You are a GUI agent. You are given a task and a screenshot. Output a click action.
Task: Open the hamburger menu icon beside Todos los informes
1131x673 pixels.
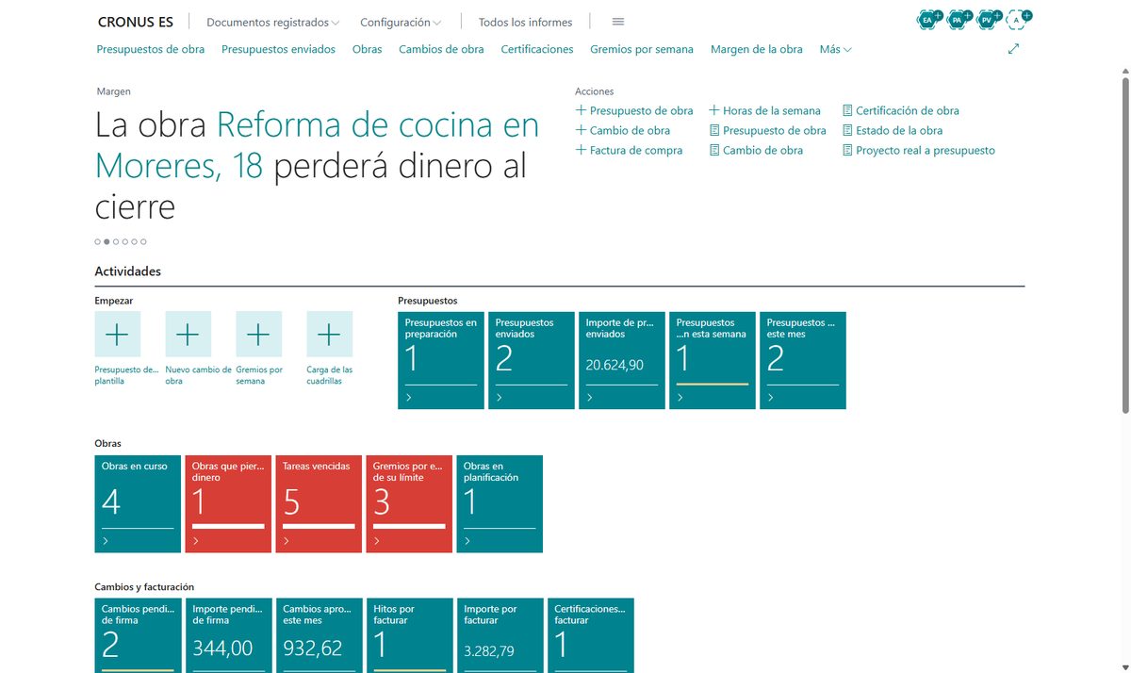tap(618, 22)
